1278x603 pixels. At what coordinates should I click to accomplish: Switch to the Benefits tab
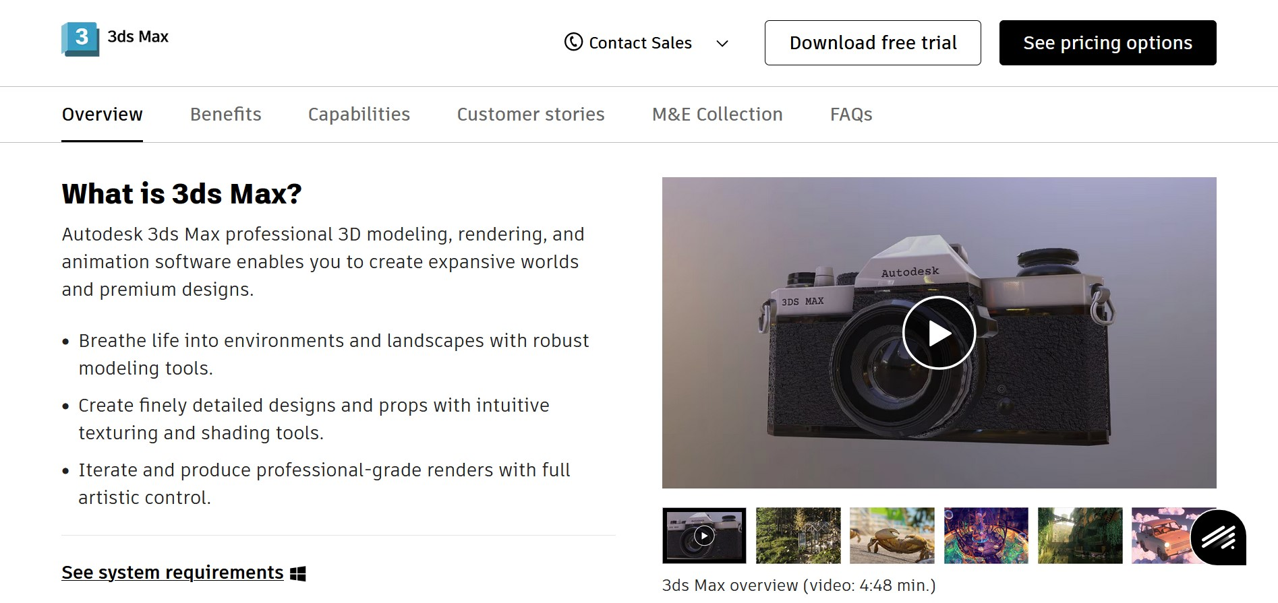pyautogui.click(x=225, y=115)
